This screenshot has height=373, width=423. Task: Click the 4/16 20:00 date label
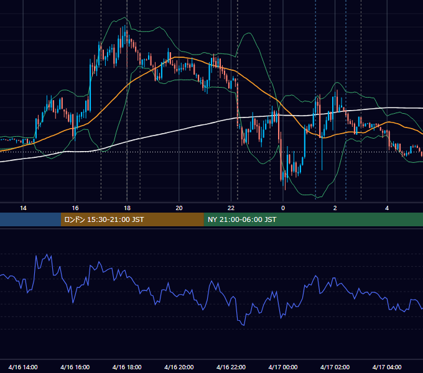(x=179, y=367)
